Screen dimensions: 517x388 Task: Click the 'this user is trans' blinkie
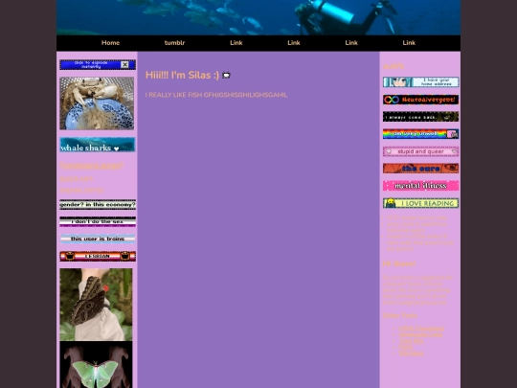tap(98, 239)
